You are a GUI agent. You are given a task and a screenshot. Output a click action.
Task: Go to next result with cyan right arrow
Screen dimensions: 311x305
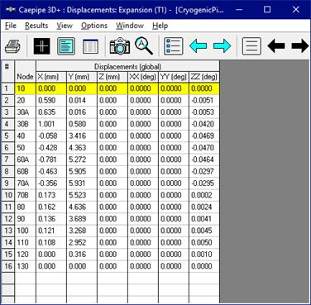[222, 46]
